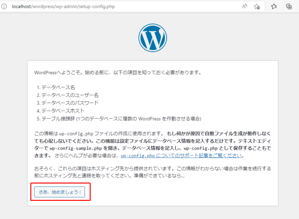Screen dimensions: 299x219
Task: Click the おそらく、これらの項目は paragraph
Action: coord(153,172)
